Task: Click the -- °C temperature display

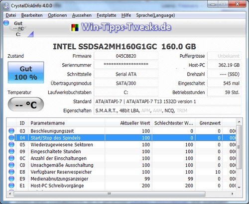Action: point(26,104)
